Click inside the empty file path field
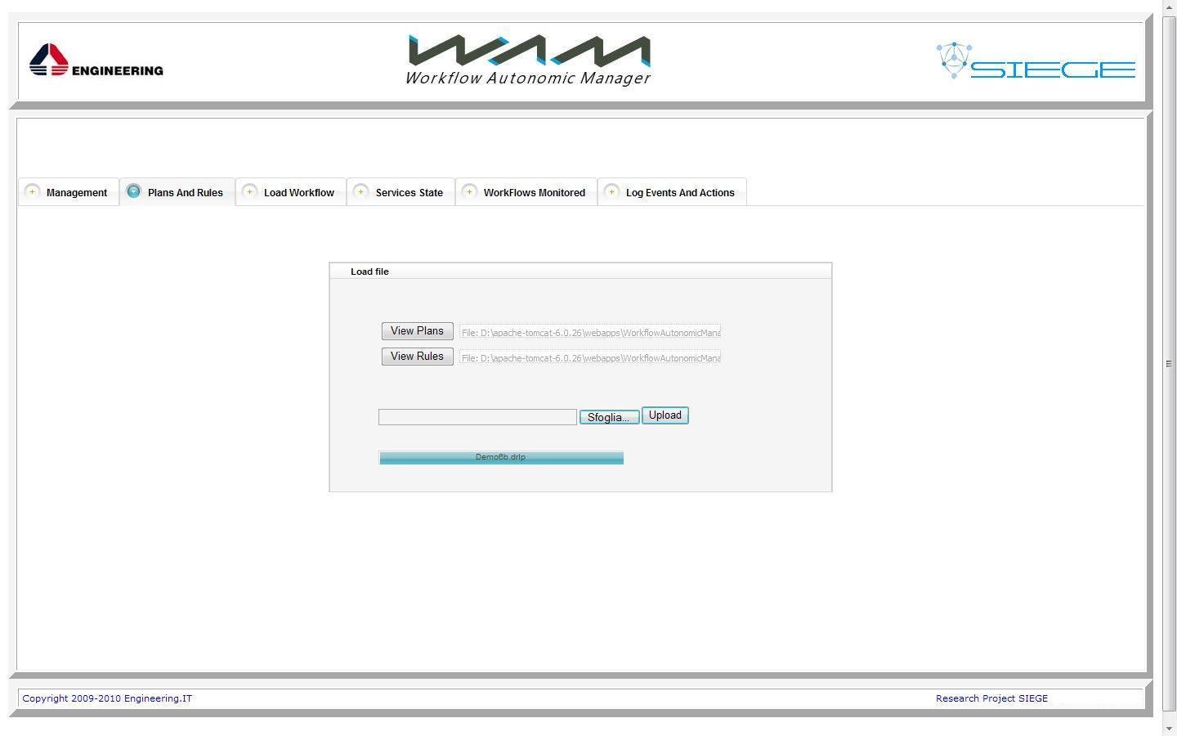Viewport: 1177px width, 736px height. [x=477, y=417]
